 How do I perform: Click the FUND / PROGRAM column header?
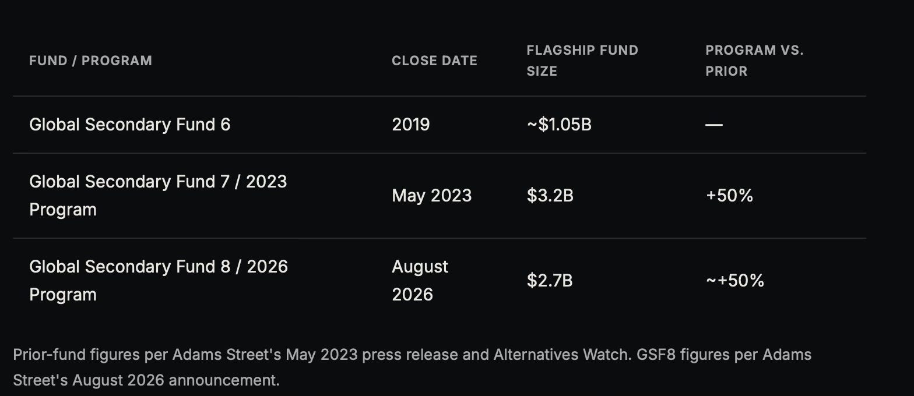[x=90, y=61]
